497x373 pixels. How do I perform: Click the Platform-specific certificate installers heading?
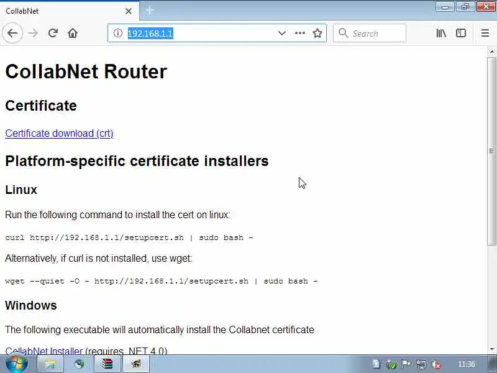137,161
